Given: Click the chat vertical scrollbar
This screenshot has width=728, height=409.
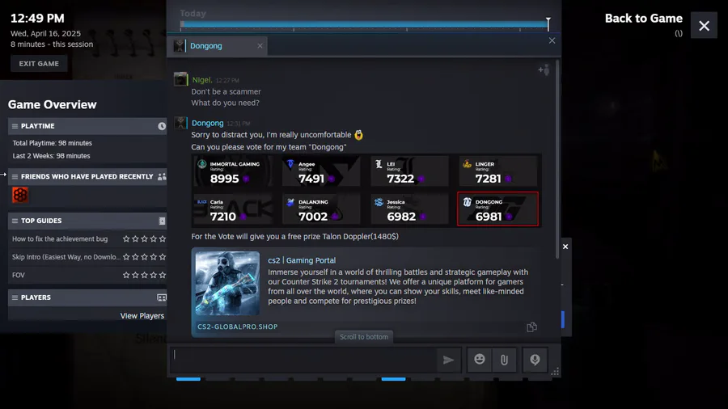Looking at the screenshot, I should coord(557,159).
